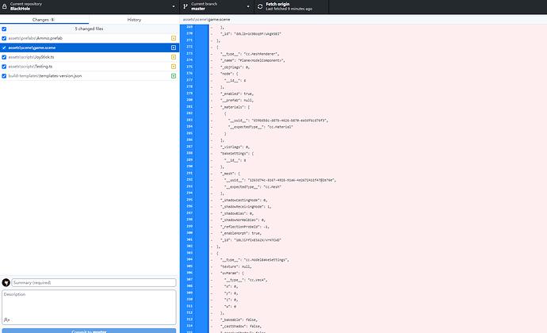Click modified status icon for game.scene
The image size is (547, 333).
click(174, 48)
